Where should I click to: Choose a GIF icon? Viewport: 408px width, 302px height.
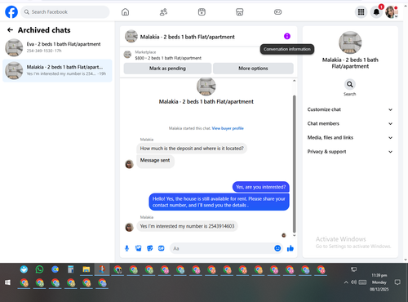pyautogui.click(x=162, y=248)
